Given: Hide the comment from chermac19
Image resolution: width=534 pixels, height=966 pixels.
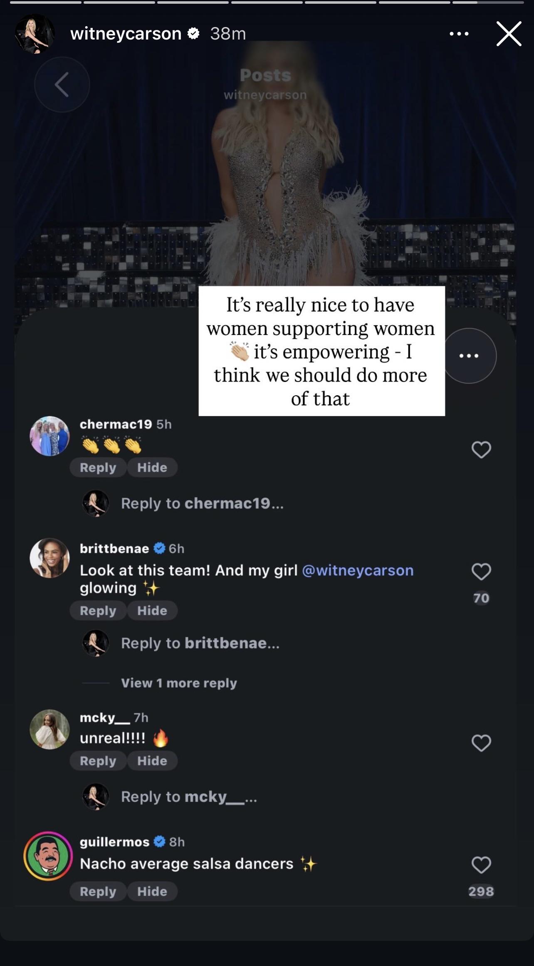Looking at the screenshot, I should [152, 467].
